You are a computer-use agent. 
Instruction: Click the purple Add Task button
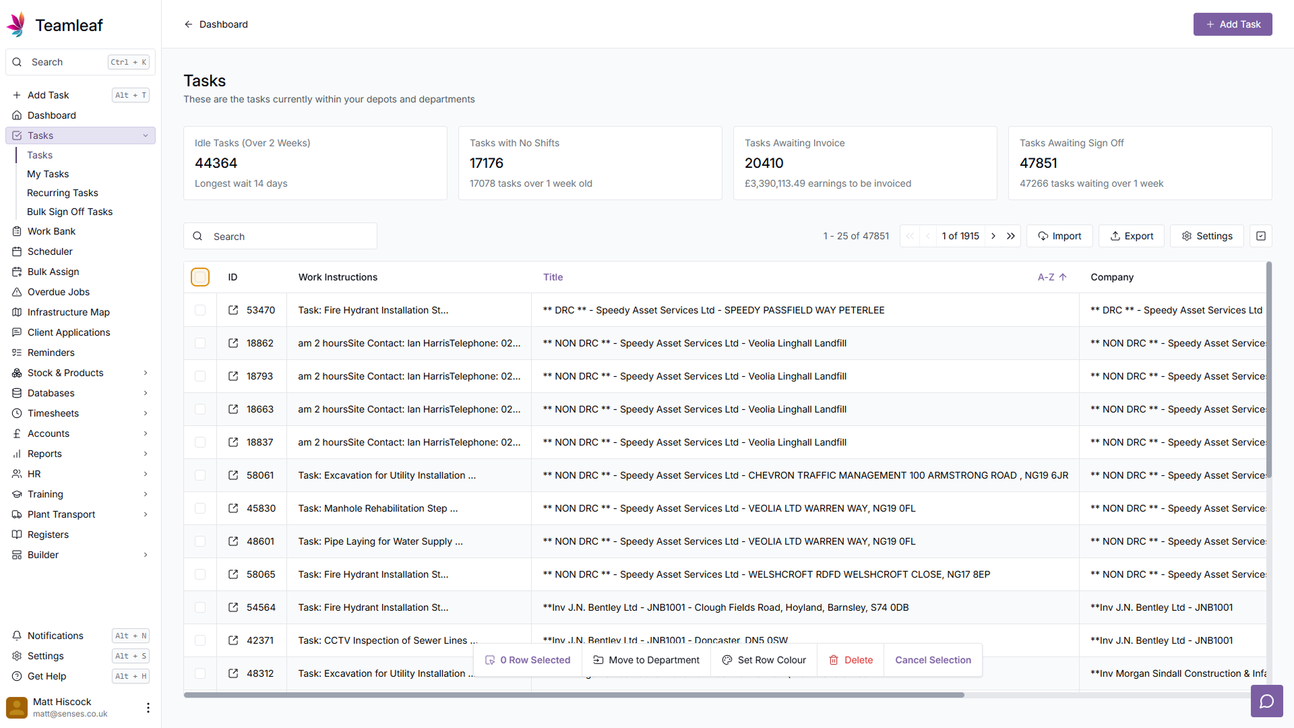pos(1233,24)
